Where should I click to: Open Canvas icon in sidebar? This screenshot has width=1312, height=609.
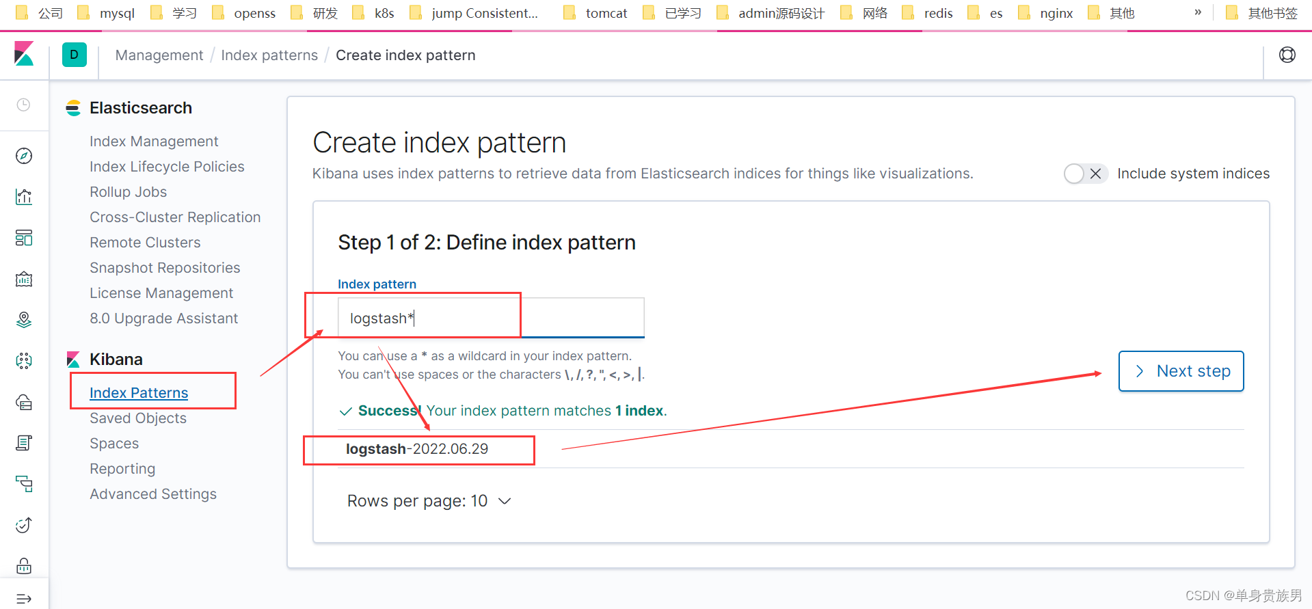[x=24, y=279]
